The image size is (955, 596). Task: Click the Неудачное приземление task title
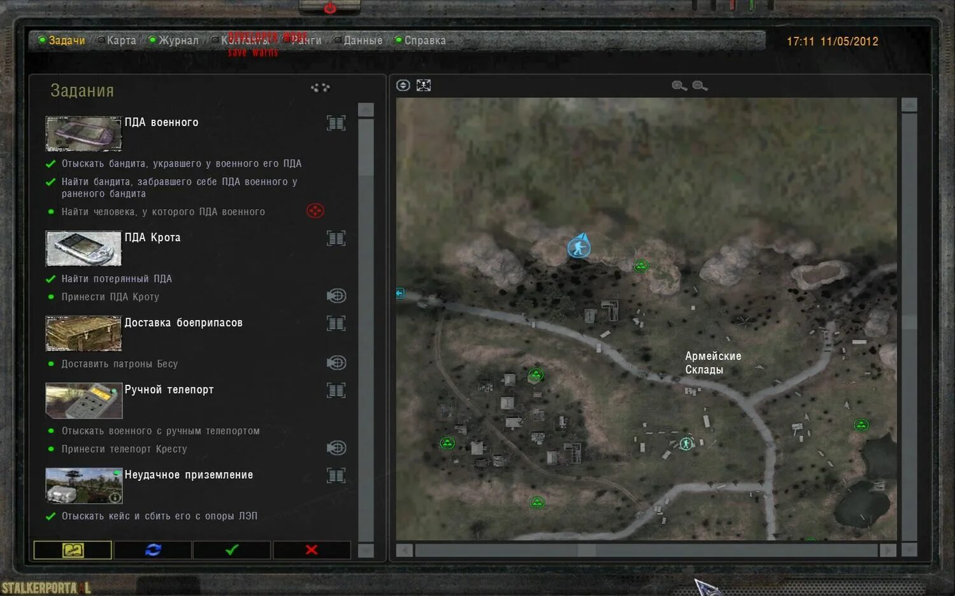pyautogui.click(x=189, y=475)
